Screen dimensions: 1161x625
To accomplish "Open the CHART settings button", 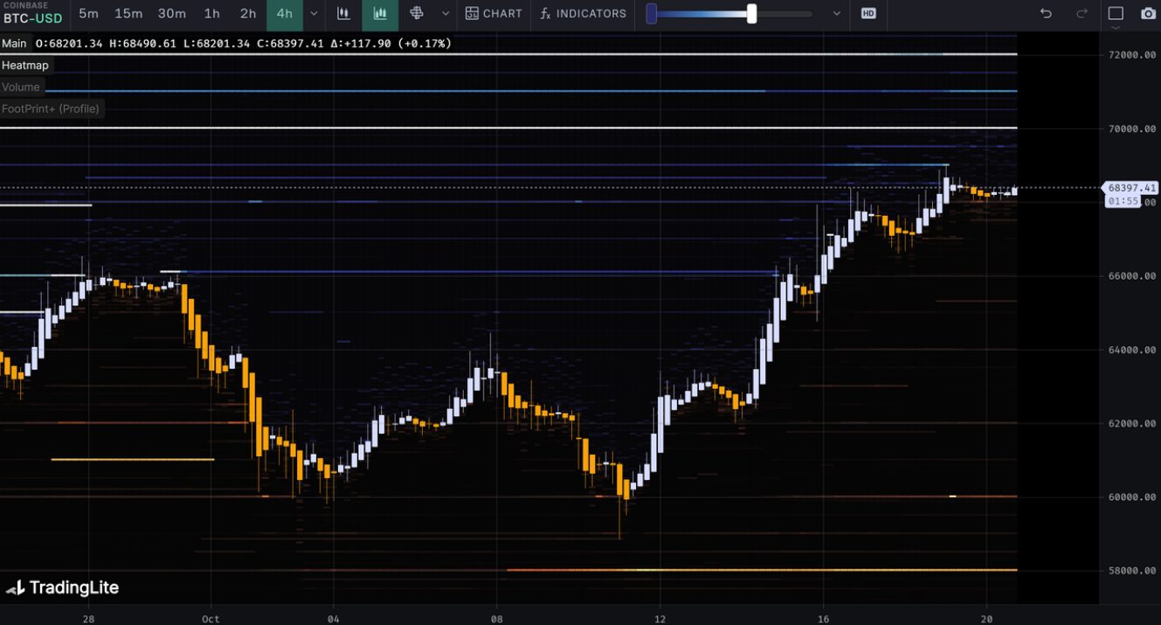I will tap(494, 14).
